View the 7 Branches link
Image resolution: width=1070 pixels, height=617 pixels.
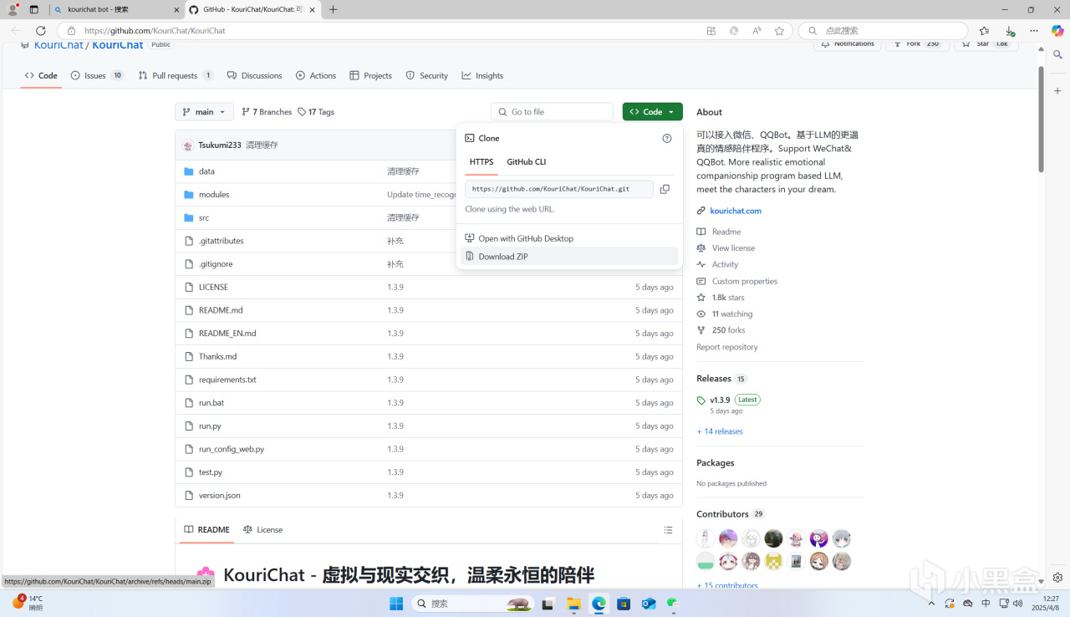pos(267,112)
